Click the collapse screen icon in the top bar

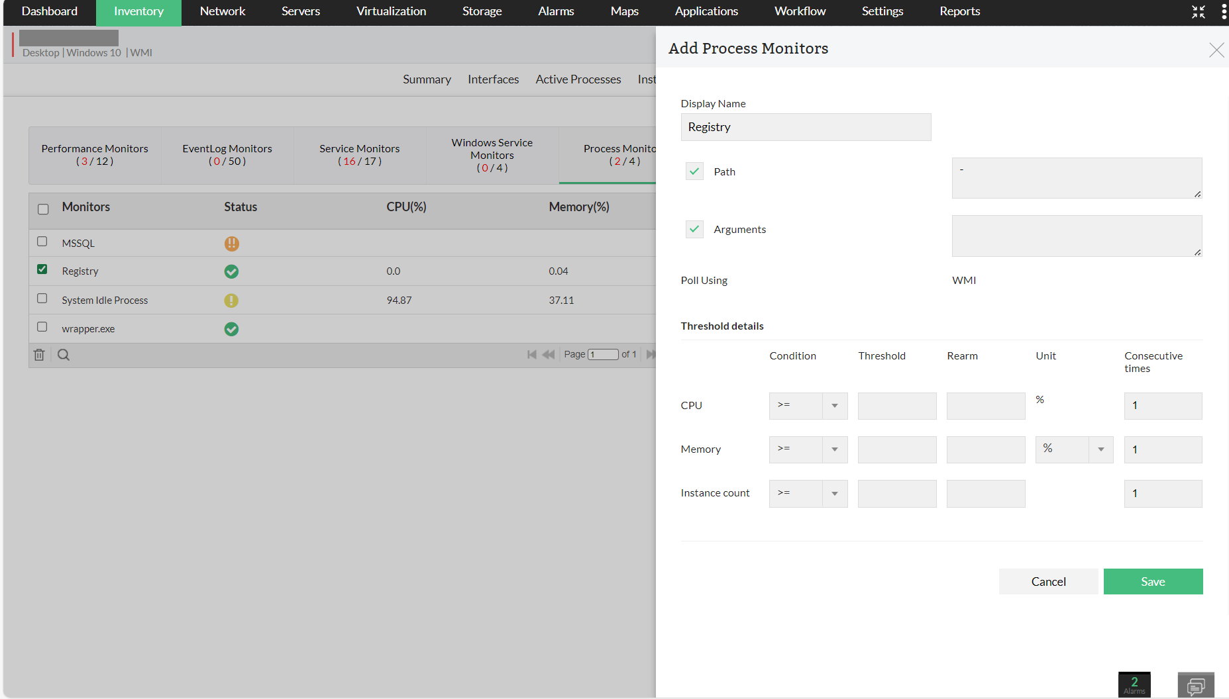1198,11
